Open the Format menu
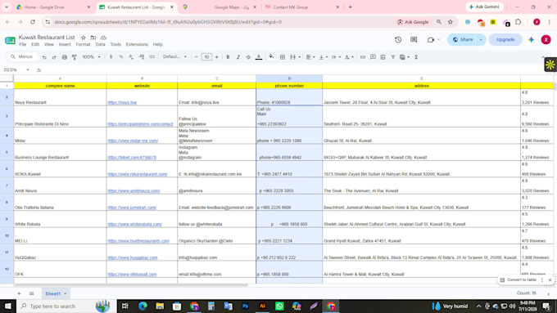This screenshot has width=557, height=313. pyautogui.click(x=83, y=44)
